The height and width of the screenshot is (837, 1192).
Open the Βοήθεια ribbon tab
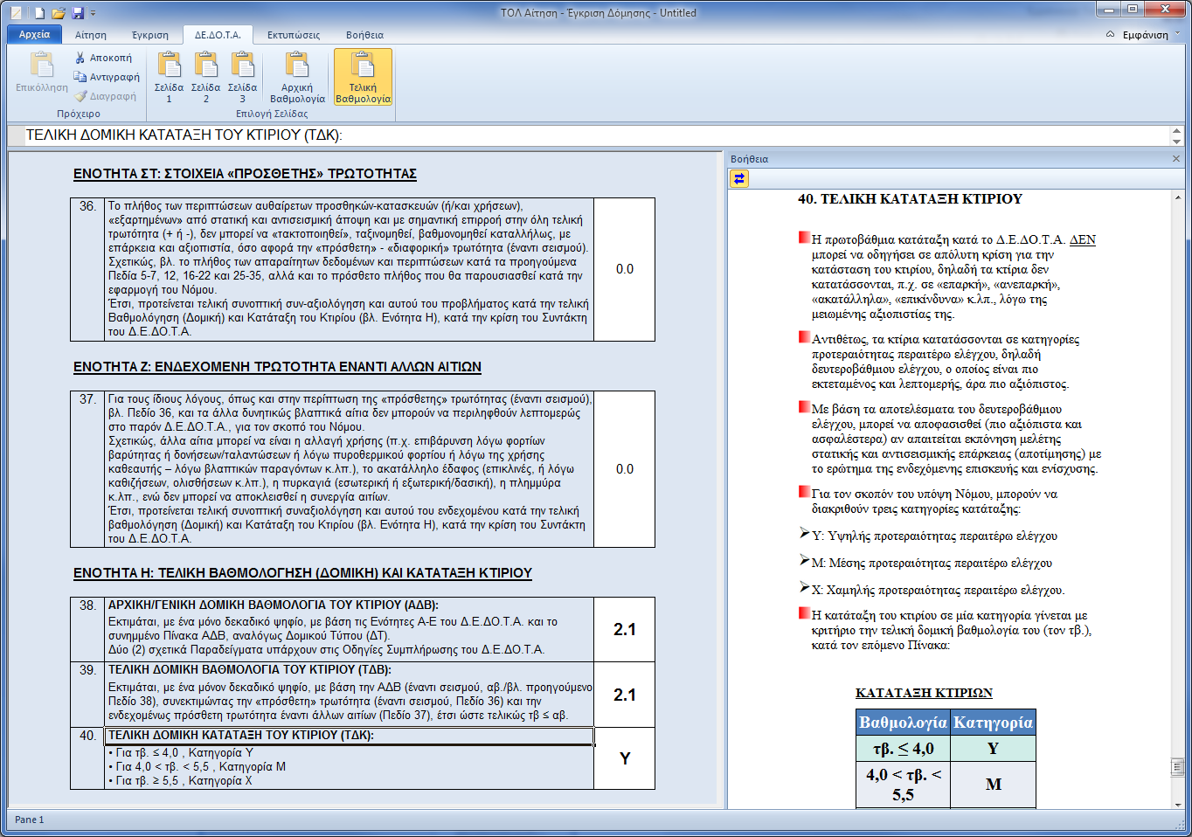(x=364, y=35)
